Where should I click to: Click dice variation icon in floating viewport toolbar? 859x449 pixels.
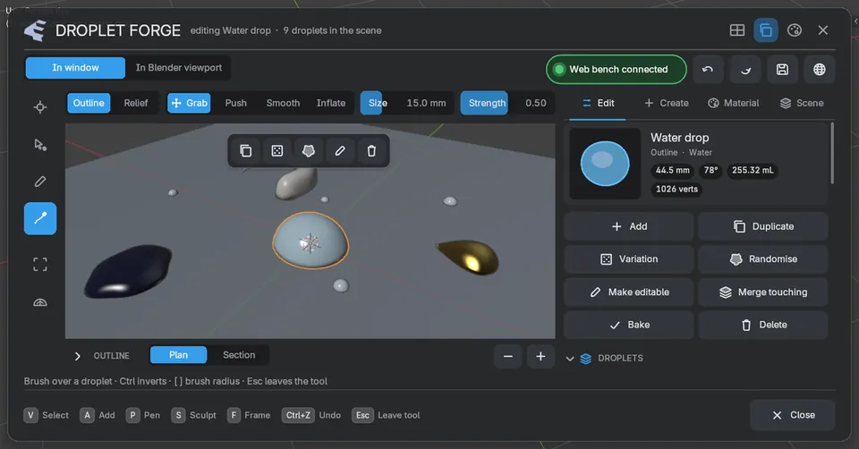(x=277, y=150)
